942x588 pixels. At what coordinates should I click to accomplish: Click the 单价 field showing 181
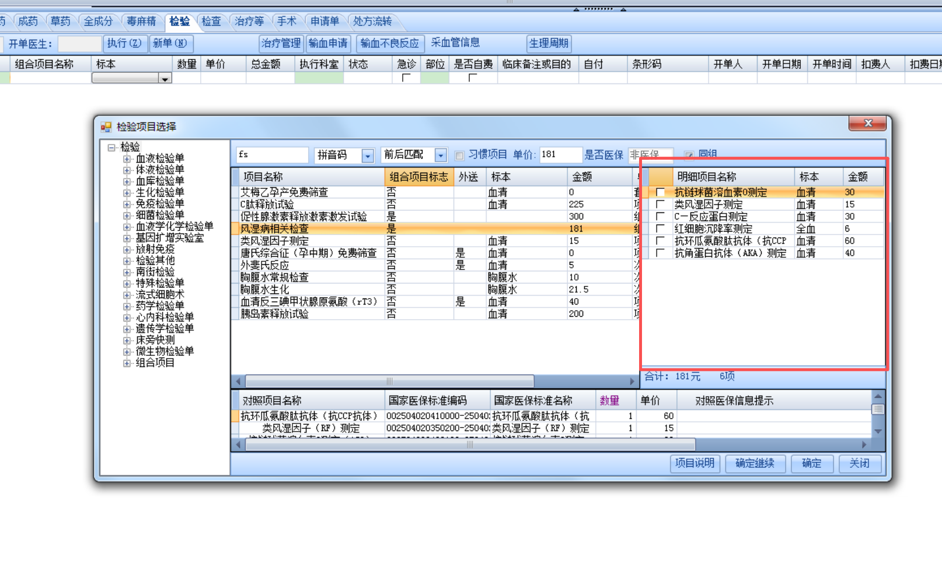pos(561,155)
